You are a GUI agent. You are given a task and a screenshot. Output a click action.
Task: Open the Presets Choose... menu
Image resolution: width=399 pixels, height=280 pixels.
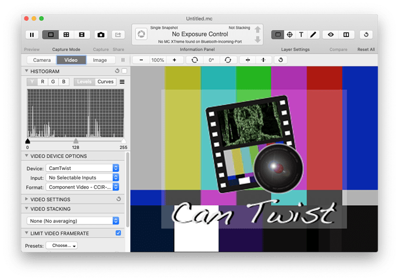pyautogui.click(x=61, y=245)
